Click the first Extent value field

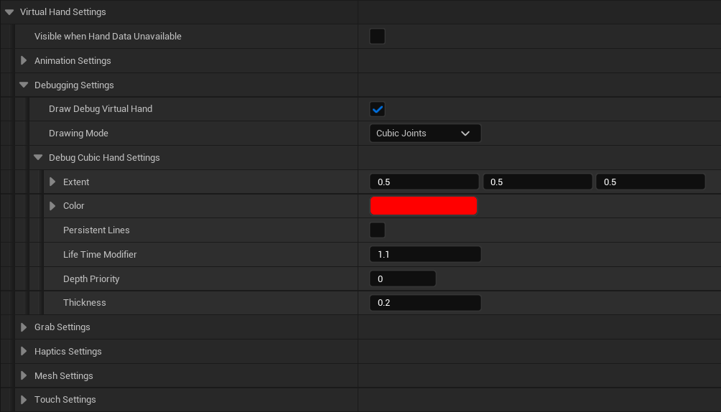click(424, 182)
